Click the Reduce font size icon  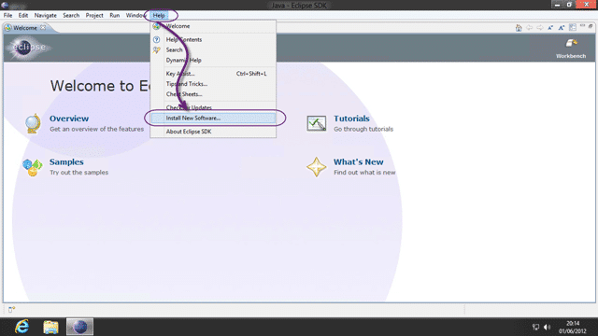(x=550, y=27)
